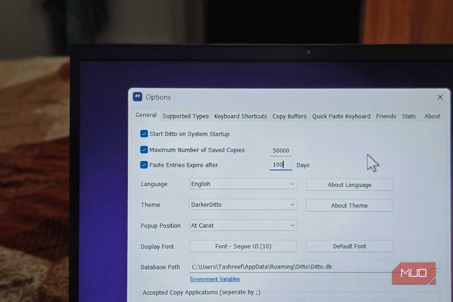Toggle Maximum Number of Saved Copies checkbox
The image size is (453, 302).
pyautogui.click(x=144, y=150)
